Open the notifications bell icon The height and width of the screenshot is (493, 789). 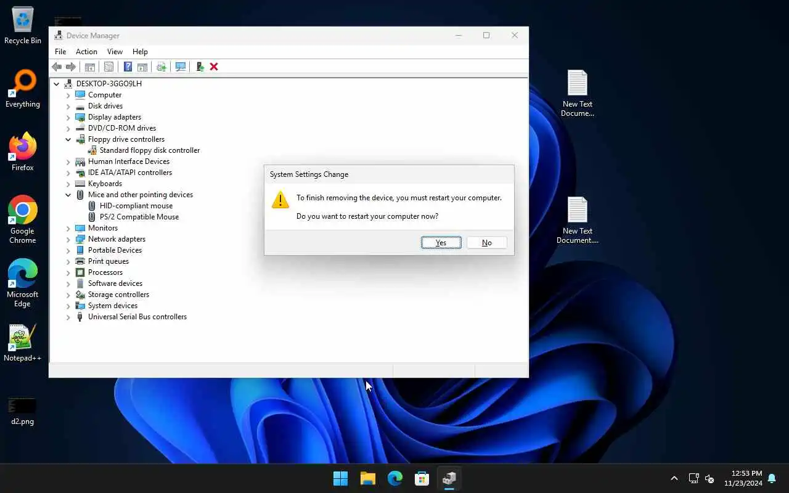[772, 478]
